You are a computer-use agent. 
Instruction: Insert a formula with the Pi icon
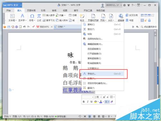(x=39, y=16)
